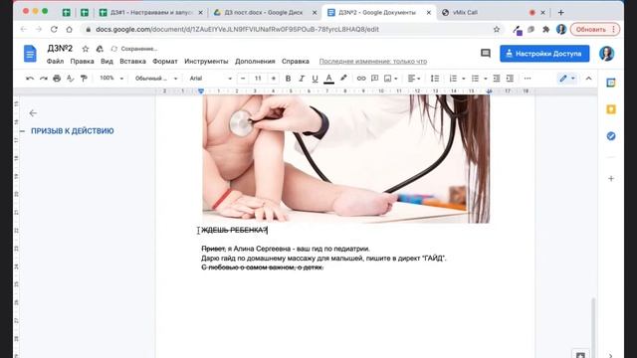Click the font size field 11
This screenshot has width=637, height=358.
pyautogui.click(x=258, y=79)
